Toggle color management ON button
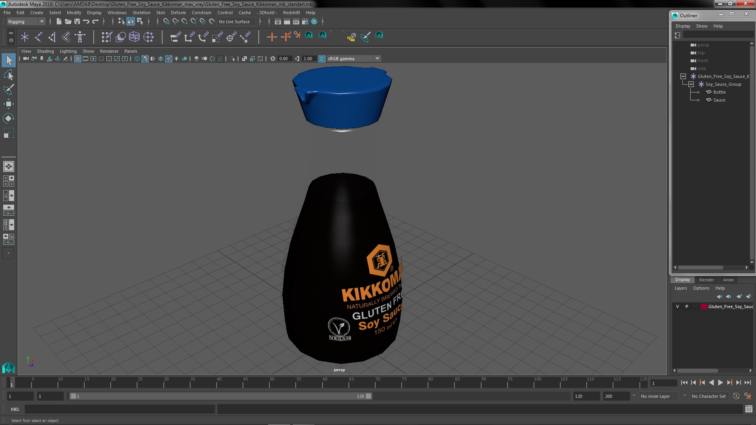 point(322,59)
